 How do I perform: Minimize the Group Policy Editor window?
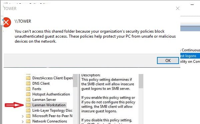192,5
